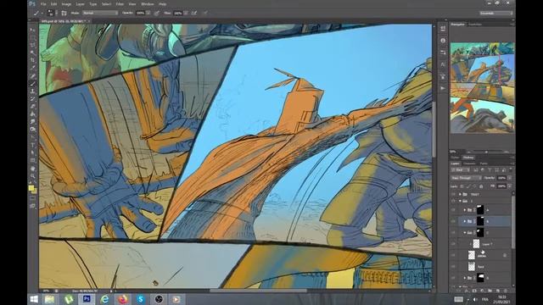Enable airbrush mode in options bar

click(x=194, y=14)
